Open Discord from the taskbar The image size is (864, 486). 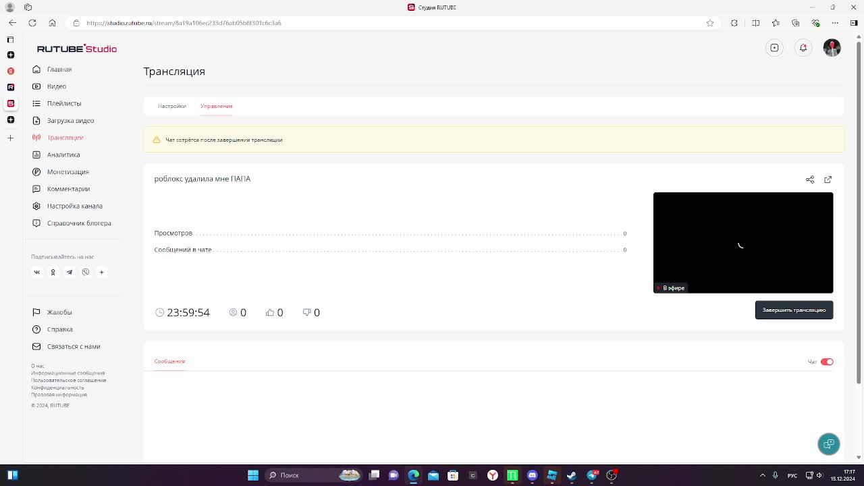(x=532, y=475)
